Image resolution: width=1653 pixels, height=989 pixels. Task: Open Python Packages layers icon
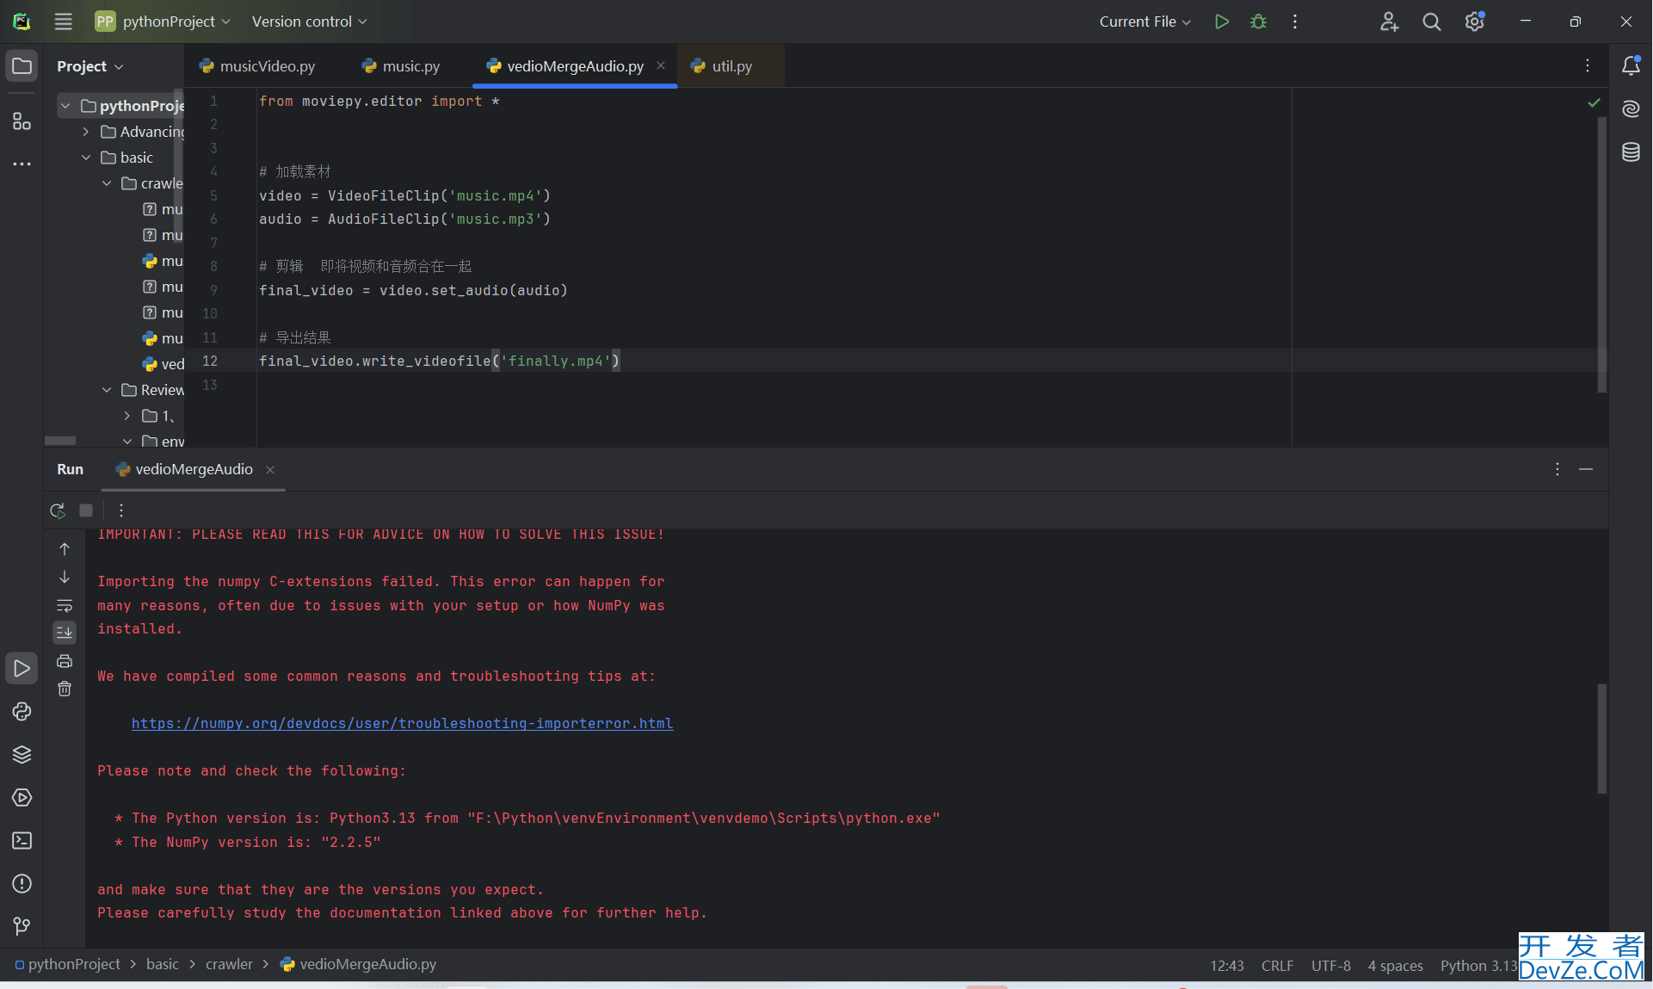click(x=22, y=755)
